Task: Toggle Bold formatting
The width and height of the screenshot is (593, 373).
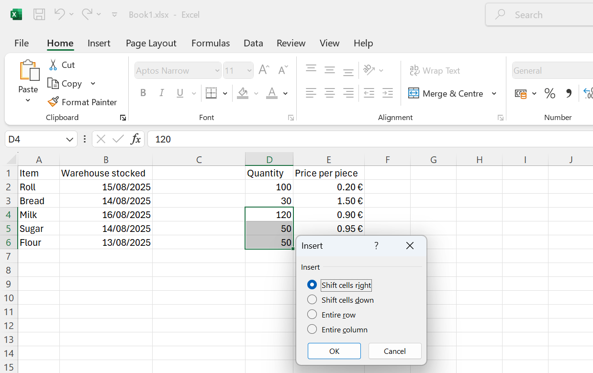Action: 143,93
